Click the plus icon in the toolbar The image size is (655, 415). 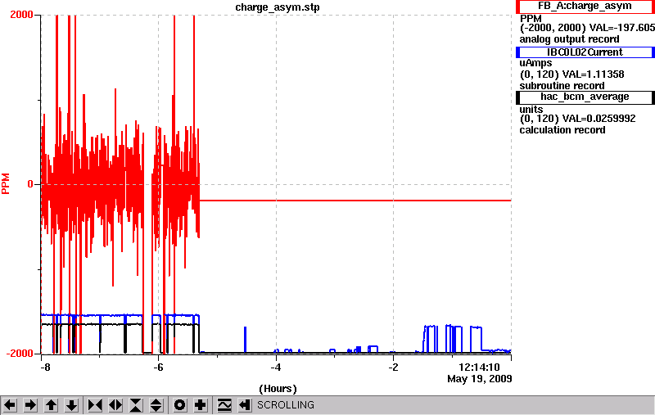[x=201, y=405]
